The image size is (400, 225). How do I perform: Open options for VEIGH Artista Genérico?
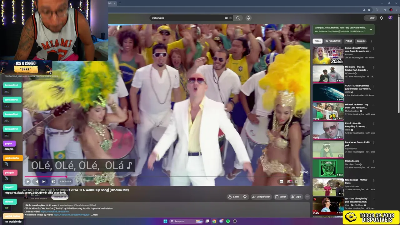(374, 86)
